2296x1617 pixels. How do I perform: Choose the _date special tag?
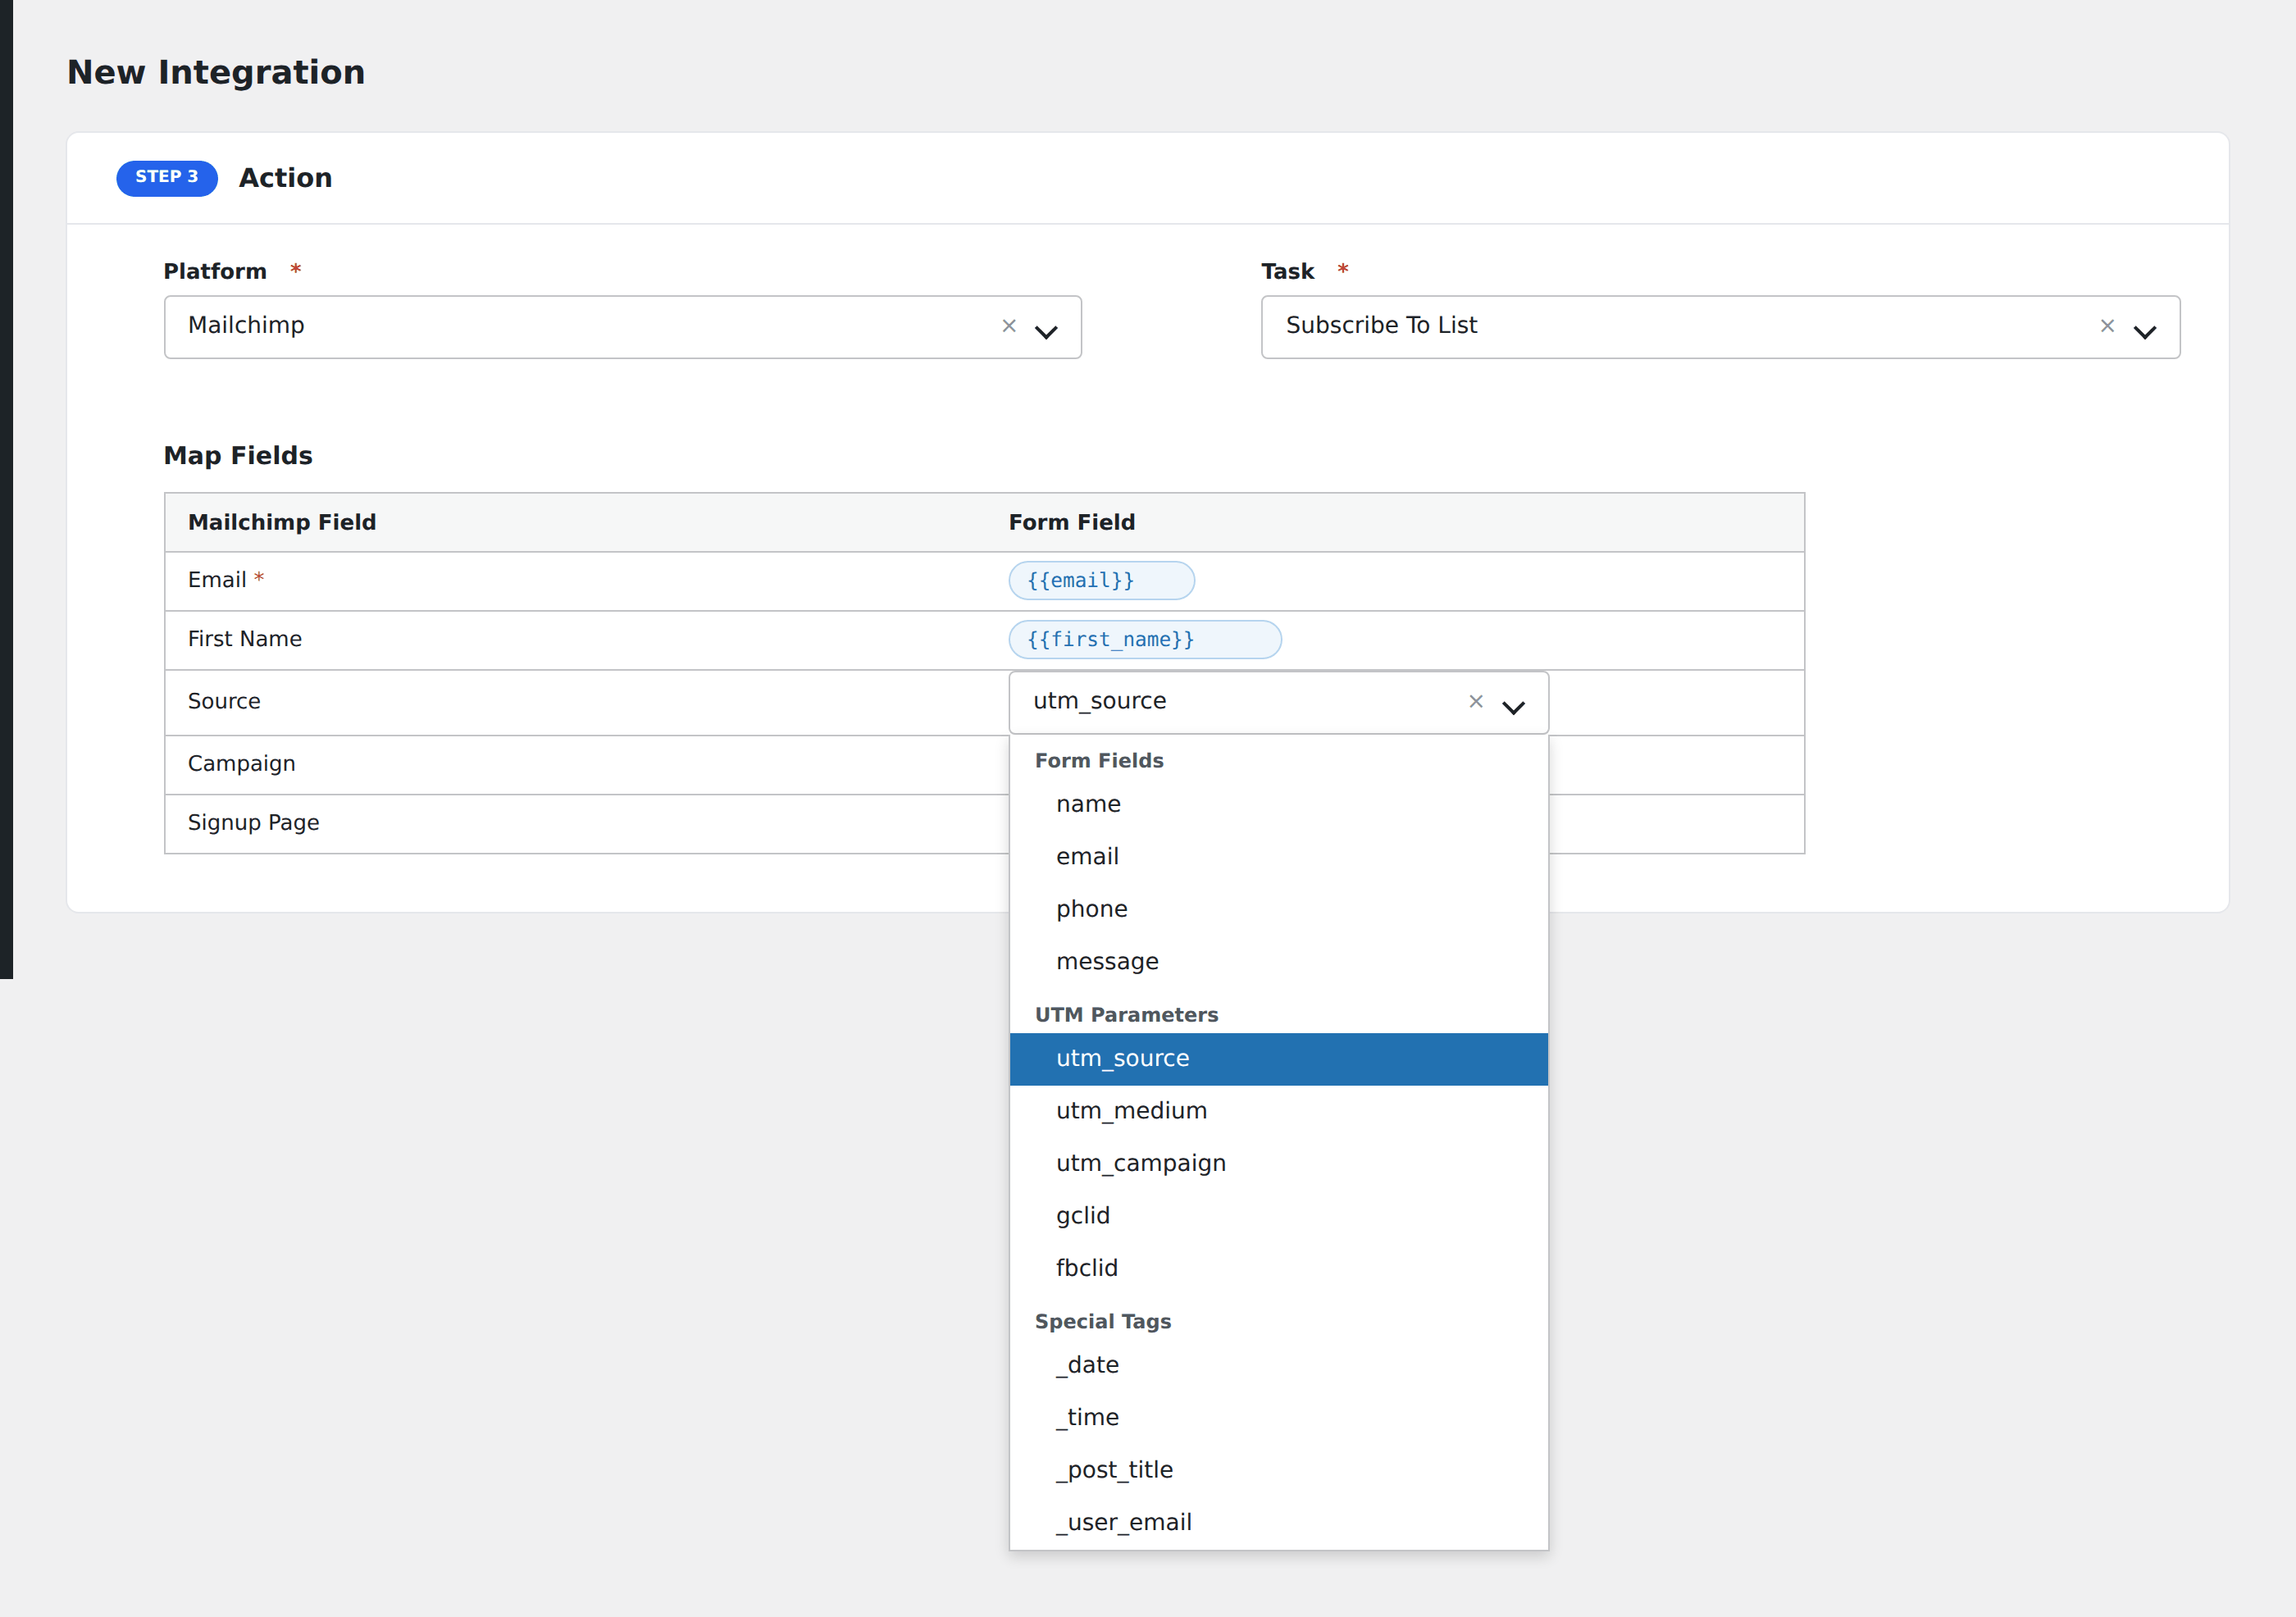coord(1278,1365)
